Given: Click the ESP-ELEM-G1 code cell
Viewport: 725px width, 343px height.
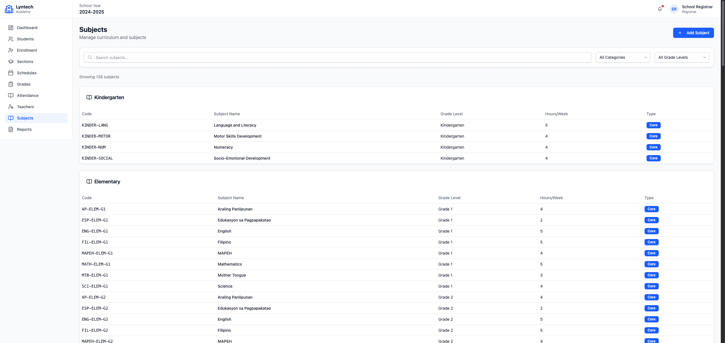Looking at the screenshot, I should pyautogui.click(x=95, y=220).
